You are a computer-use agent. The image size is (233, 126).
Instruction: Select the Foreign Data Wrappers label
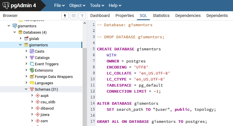(54, 77)
